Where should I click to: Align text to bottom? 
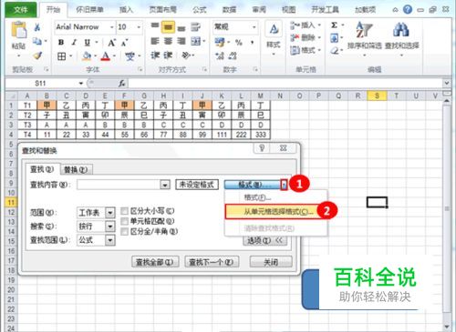(181, 28)
